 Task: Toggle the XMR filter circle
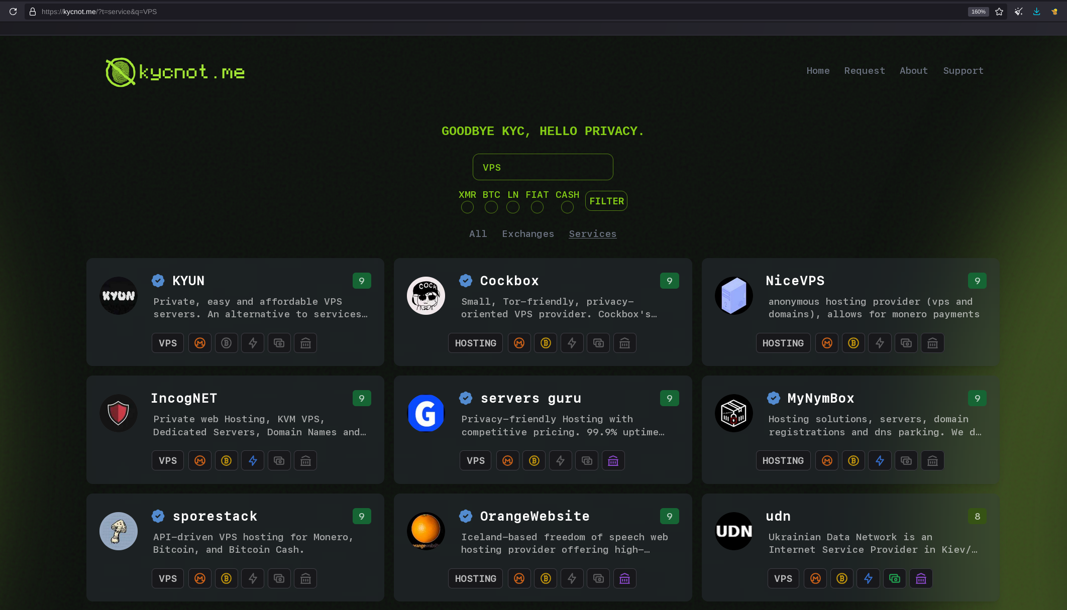467,207
